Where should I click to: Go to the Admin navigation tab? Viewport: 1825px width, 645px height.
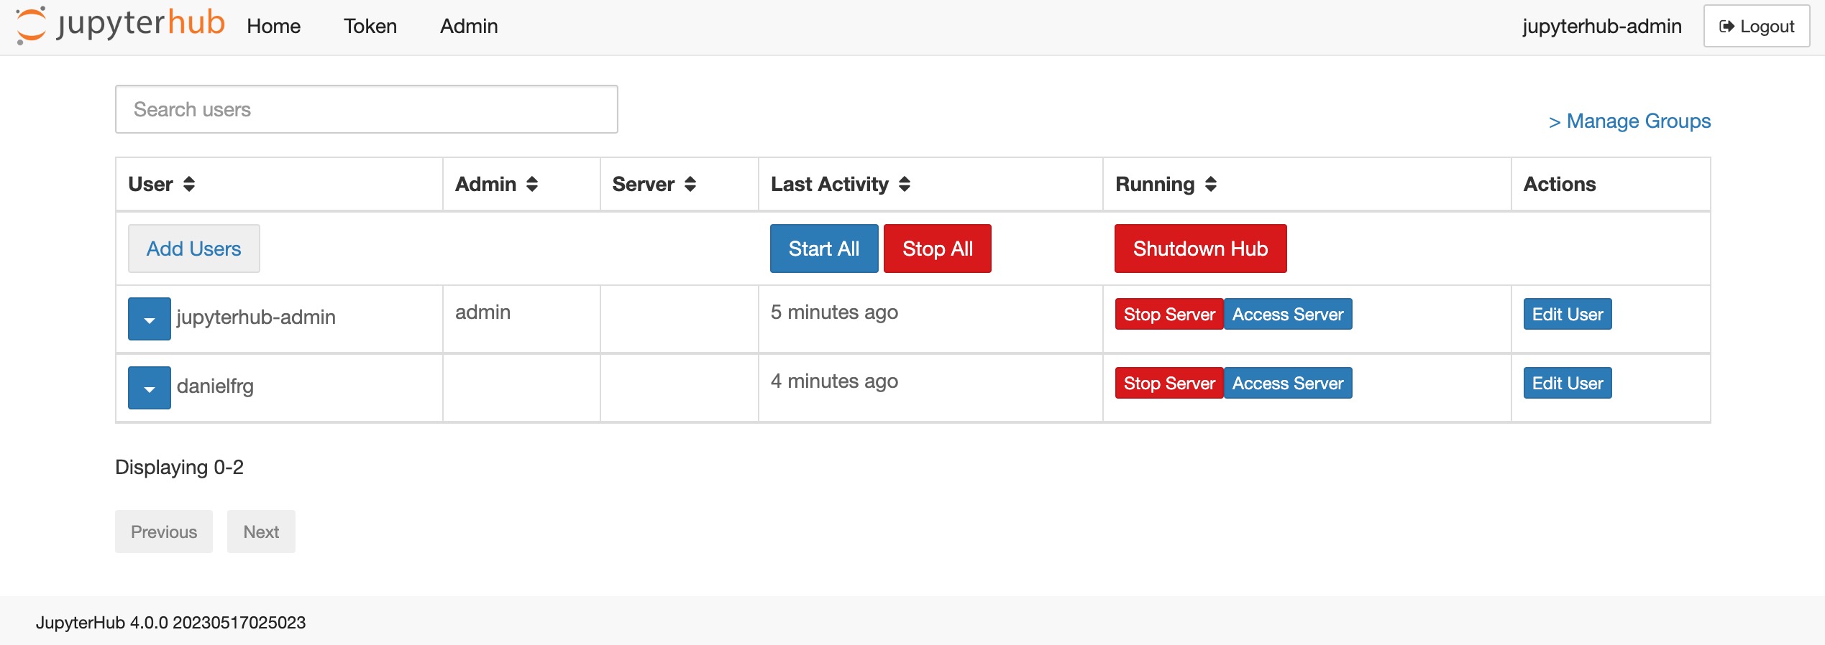[469, 27]
